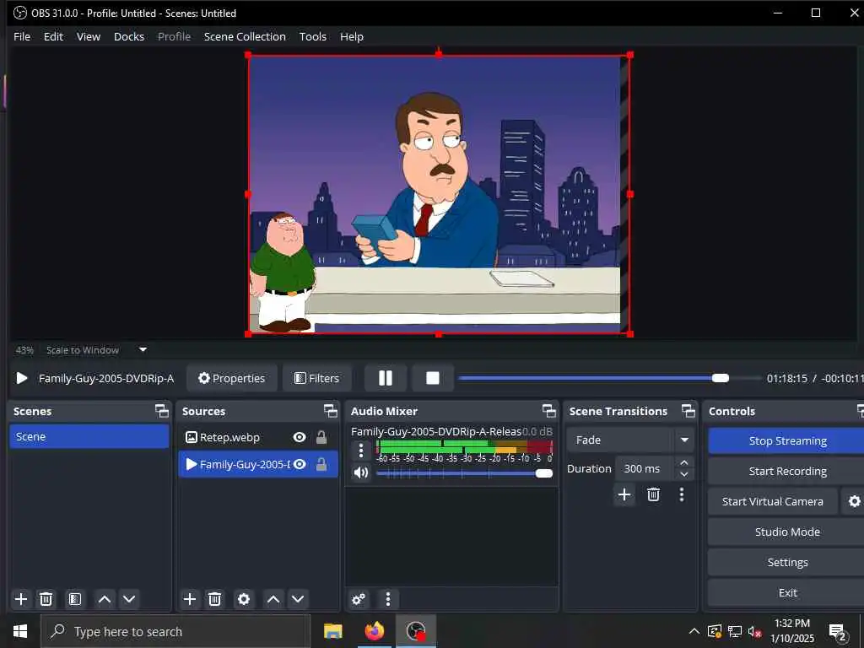
Task: Toggle lock on Family-Guy-2005 source
Action: [321, 464]
